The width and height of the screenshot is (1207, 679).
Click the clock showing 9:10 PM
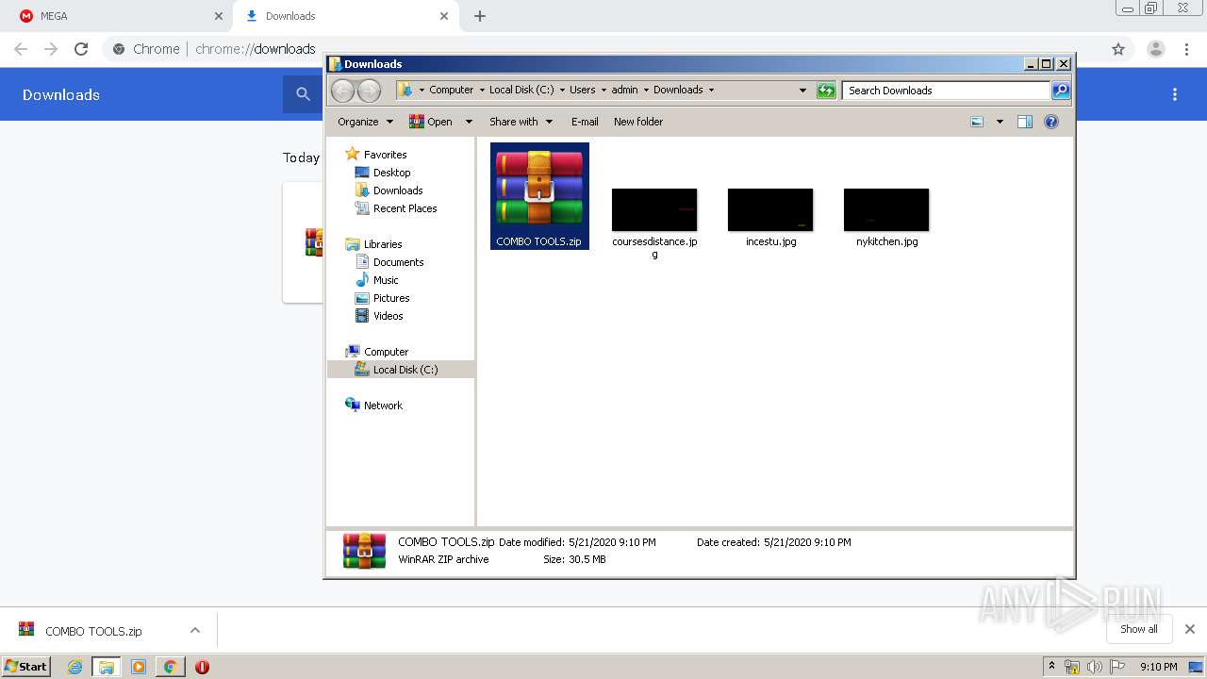click(1158, 667)
